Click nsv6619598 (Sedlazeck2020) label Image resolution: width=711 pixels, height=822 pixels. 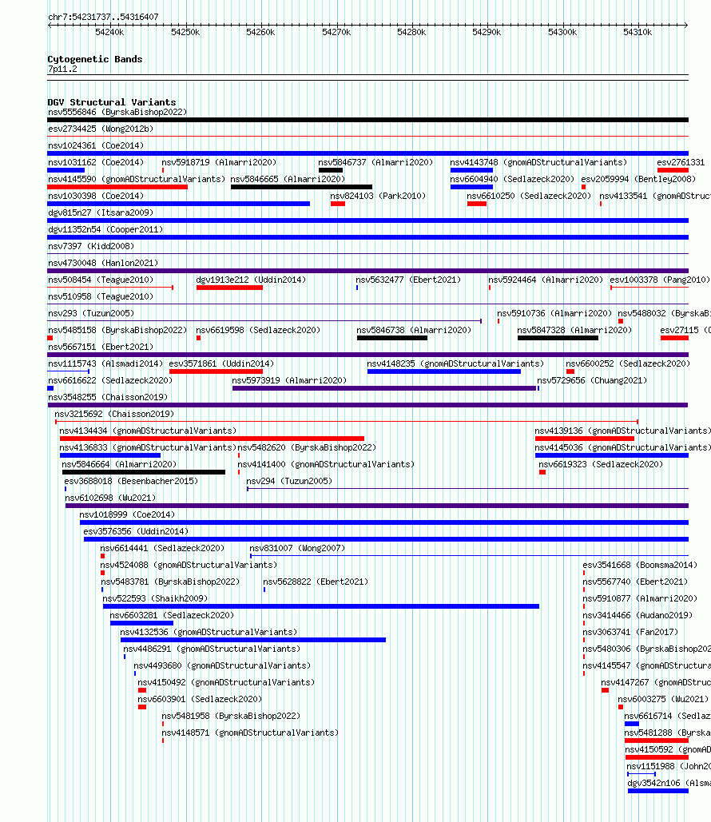click(258, 330)
